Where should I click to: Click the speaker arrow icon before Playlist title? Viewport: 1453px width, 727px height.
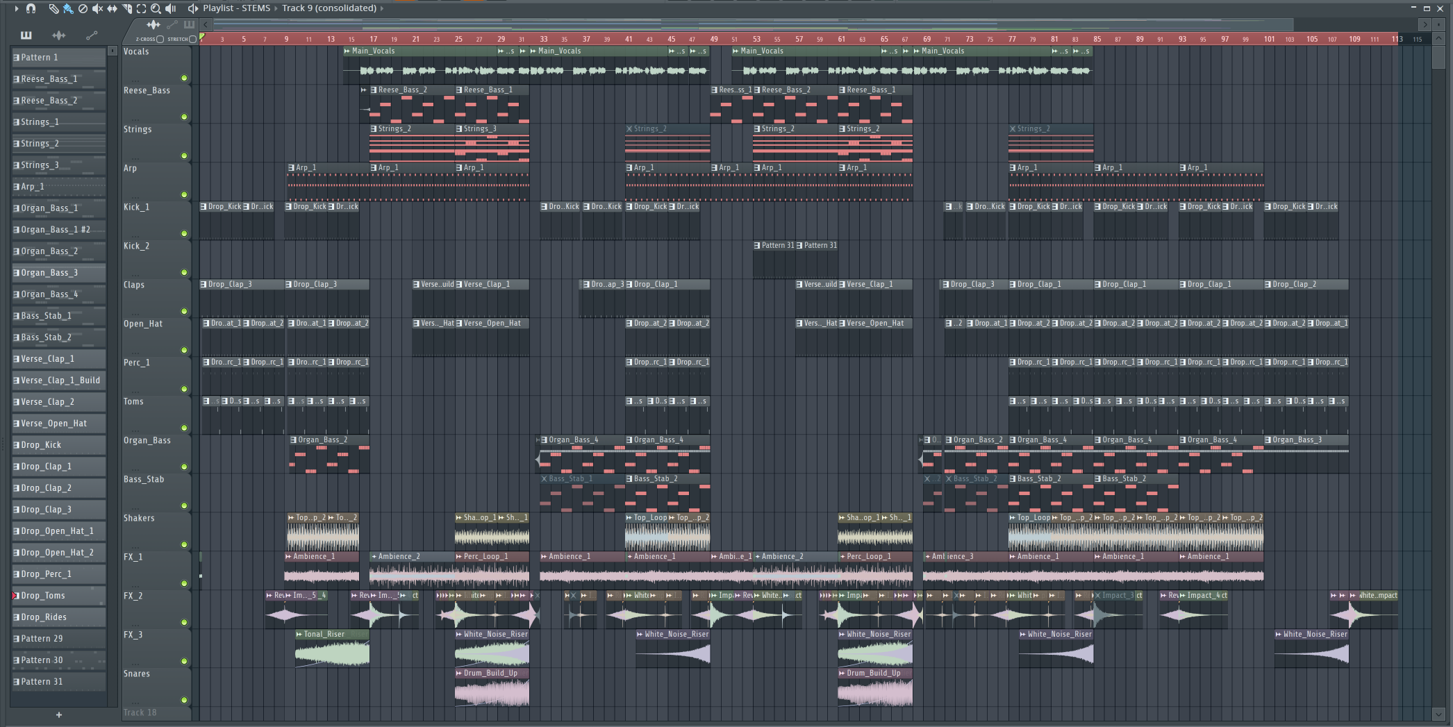pyautogui.click(x=193, y=8)
